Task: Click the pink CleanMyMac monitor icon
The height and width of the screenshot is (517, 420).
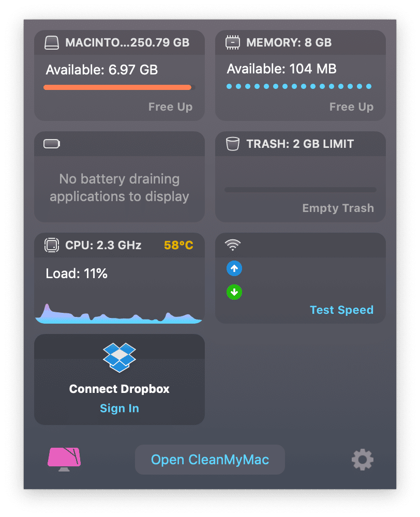Action: click(x=65, y=459)
